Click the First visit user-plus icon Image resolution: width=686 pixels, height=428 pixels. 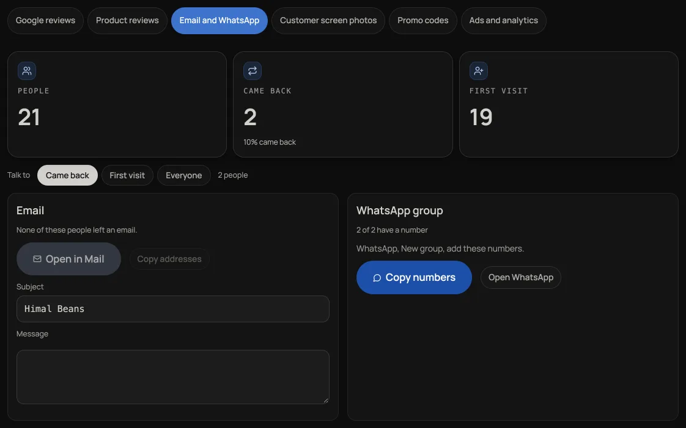[479, 71]
